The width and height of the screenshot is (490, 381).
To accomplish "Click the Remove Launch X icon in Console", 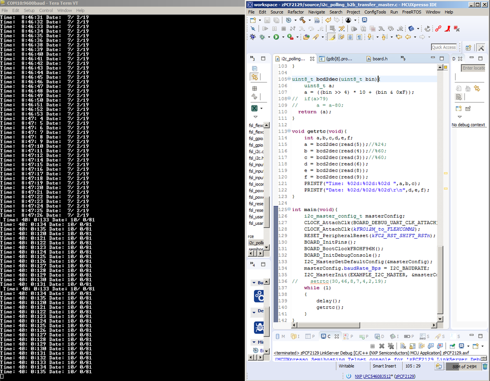I will [x=382, y=346].
